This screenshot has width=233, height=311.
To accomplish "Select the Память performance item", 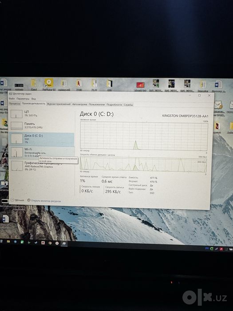I will pyautogui.click(x=42, y=126).
